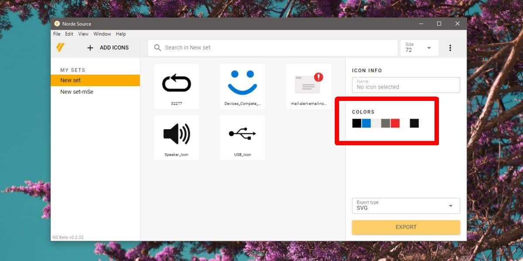Click the icon Name input field

point(405,85)
